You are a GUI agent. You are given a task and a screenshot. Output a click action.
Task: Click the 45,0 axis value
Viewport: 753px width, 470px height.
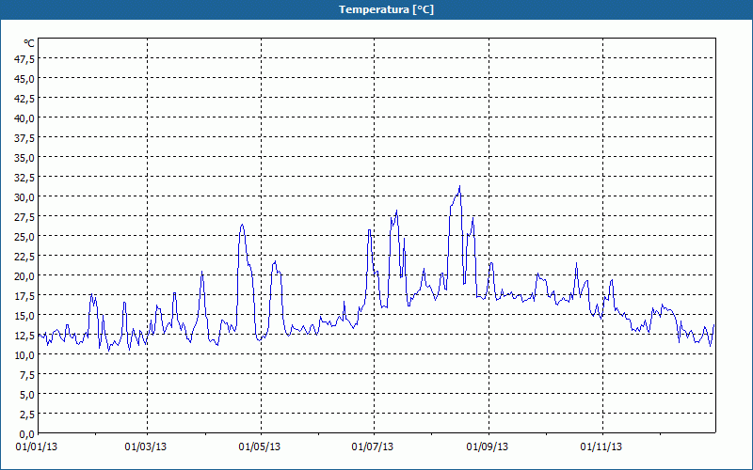pyautogui.click(x=25, y=79)
